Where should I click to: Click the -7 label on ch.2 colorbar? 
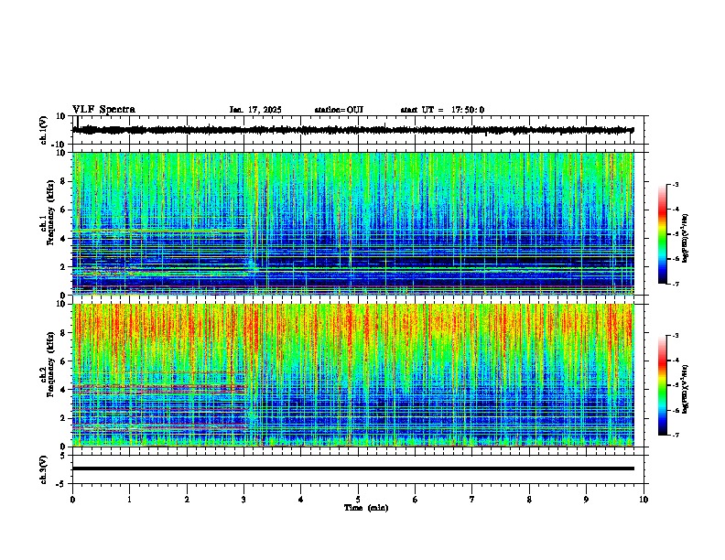coord(675,436)
